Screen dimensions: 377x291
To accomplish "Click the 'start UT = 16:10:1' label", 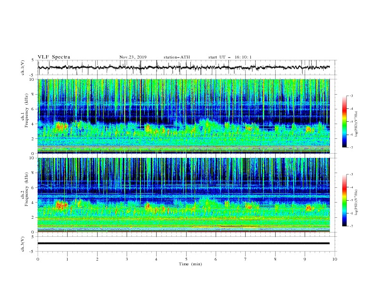I will tap(230, 57).
